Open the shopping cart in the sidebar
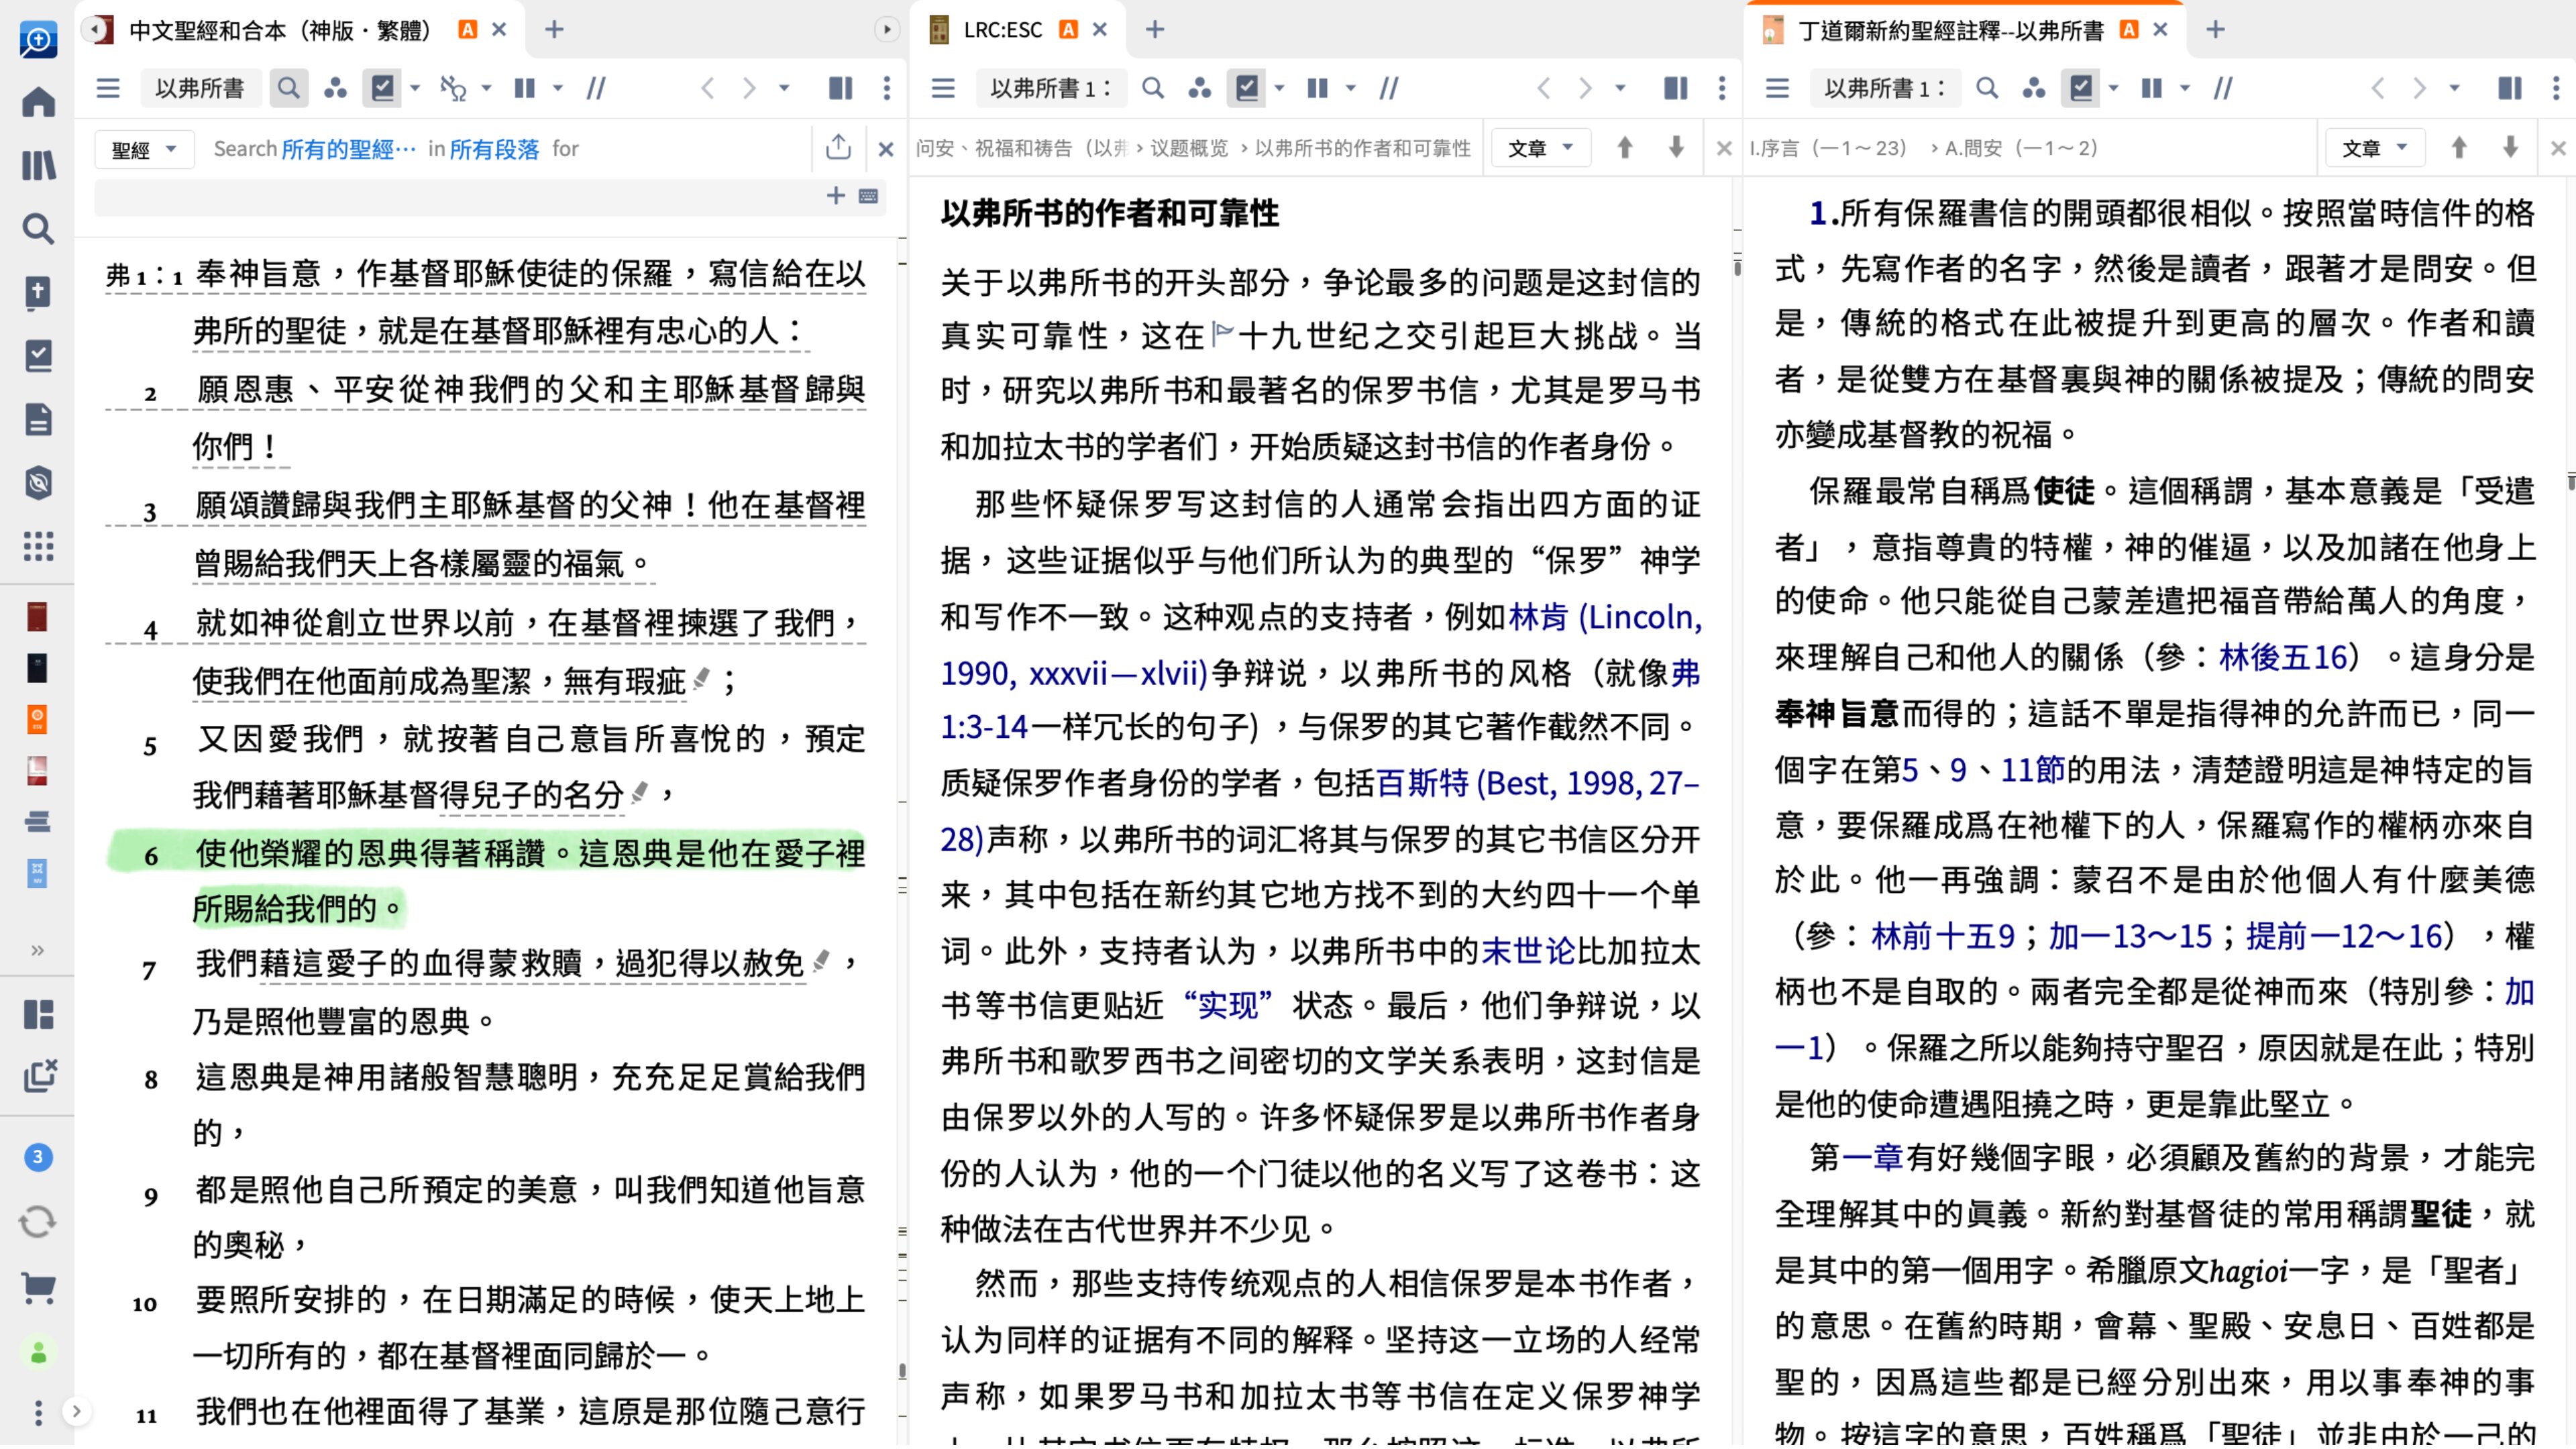The image size is (2576, 1449). 38,1288
